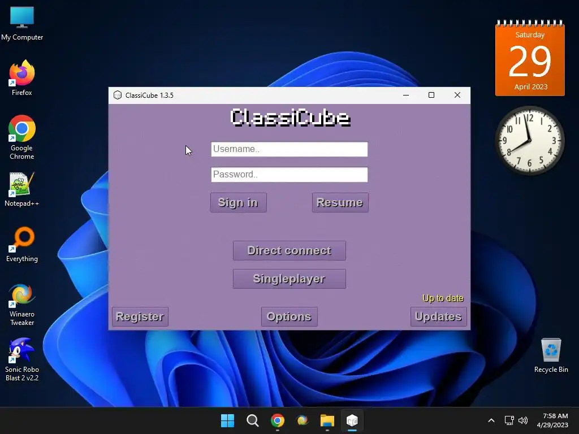Open Direct connect
Viewport: 579px width, 434px height.
click(x=289, y=250)
